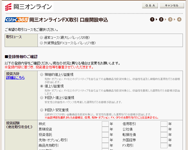Select 通常コース (最大レバレッジ25倍) radio
Screen dimensions: 188x150
41,38
